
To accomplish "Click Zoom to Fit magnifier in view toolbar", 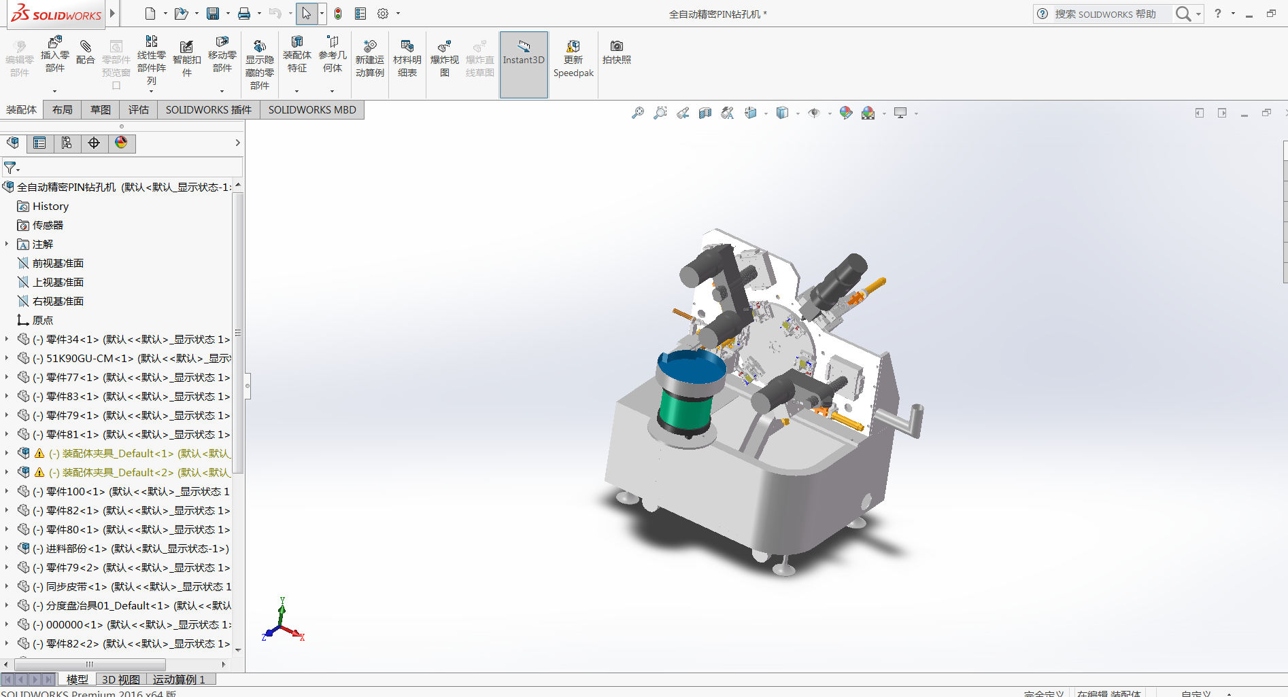I will (x=637, y=113).
